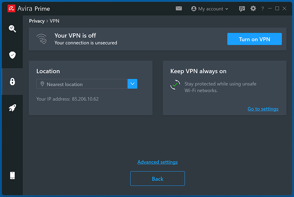Turn on VPN
Screen dimensions: 294x197
254,39
